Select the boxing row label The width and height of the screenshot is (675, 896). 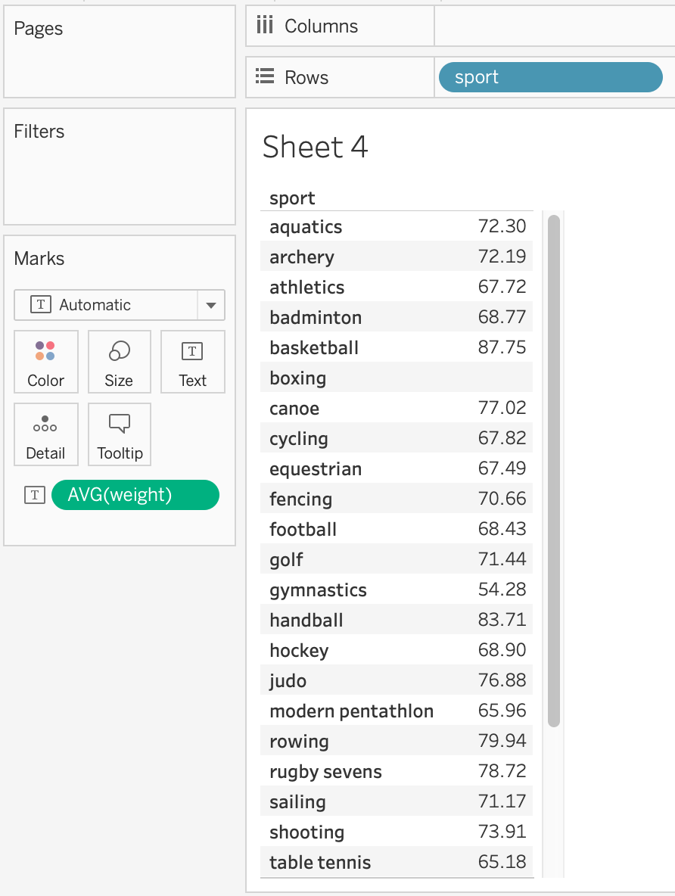(x=298, y=378)
